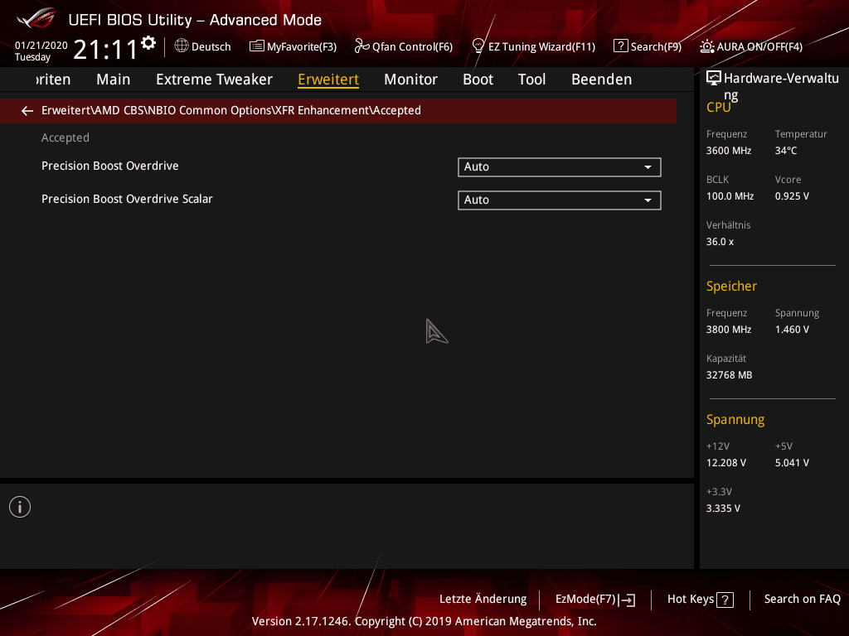Open the Precision Boost Overdrive dropdown
The image size is (849, 636).
point(560,167)
